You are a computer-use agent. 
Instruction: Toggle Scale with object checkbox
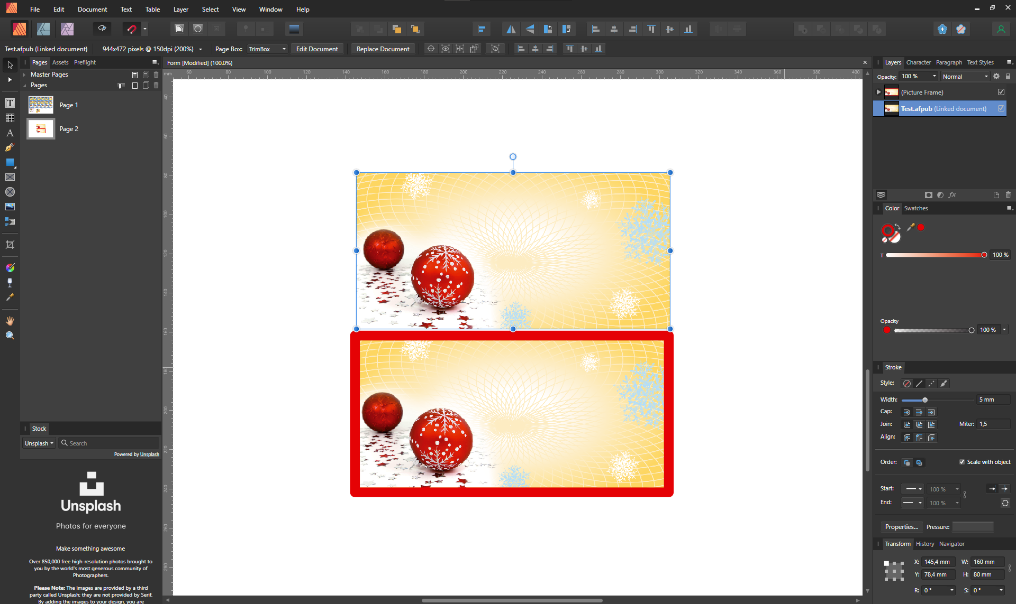(x=962, y=462)
